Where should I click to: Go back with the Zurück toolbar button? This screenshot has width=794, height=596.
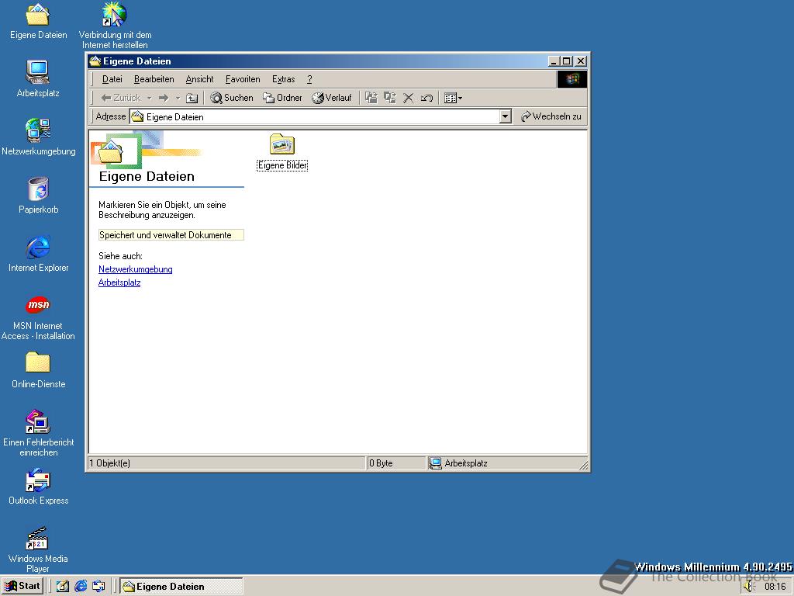pyautogui.click(x=120, y=98)
